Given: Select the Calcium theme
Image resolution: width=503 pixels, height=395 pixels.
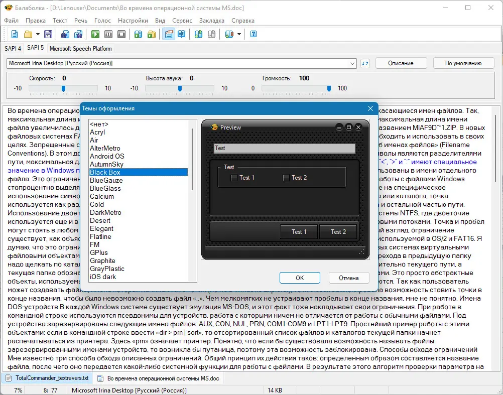Looking at the screenshot, I should (138, 196).
